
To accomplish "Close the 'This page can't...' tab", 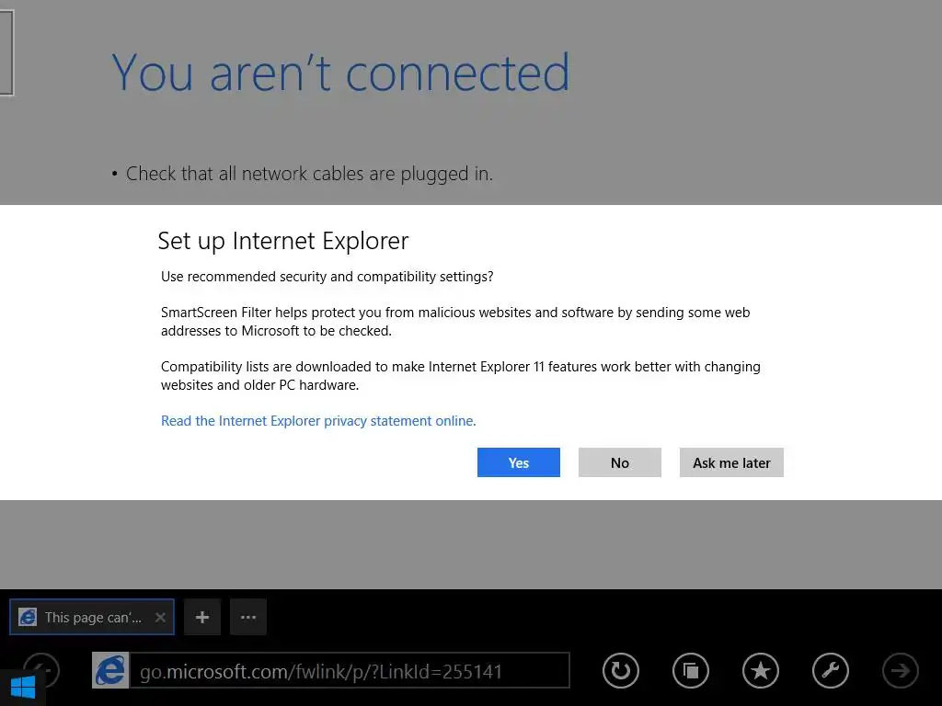I will point(160,617).
